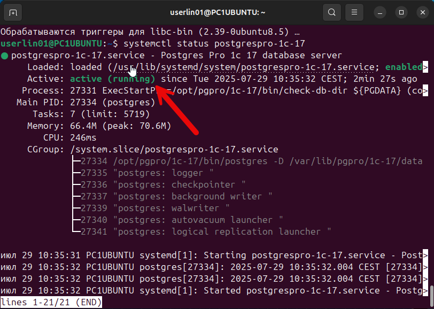Select the 'postgres: logger' process entry

[163, 173]
